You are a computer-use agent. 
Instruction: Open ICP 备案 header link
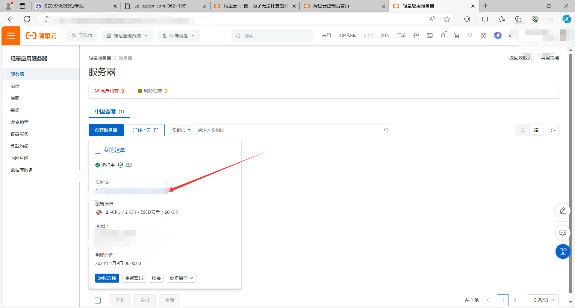[x=347, y=36]
